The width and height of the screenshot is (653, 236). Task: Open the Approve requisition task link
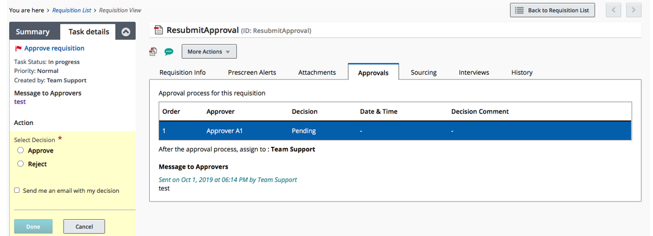click(x=54, y=48)
